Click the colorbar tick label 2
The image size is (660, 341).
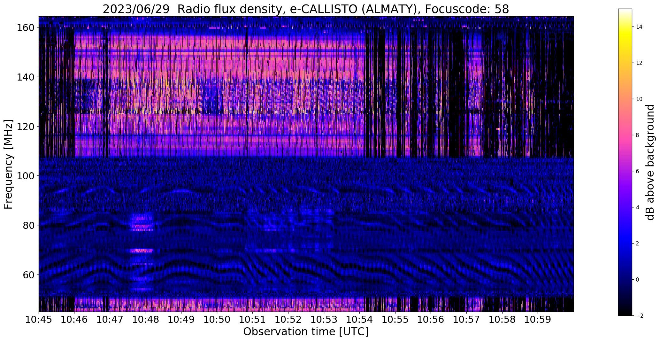[x=637, y=244]
